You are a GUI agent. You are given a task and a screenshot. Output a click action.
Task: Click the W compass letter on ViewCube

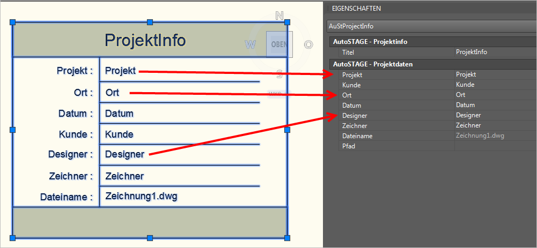click(250, 44)
